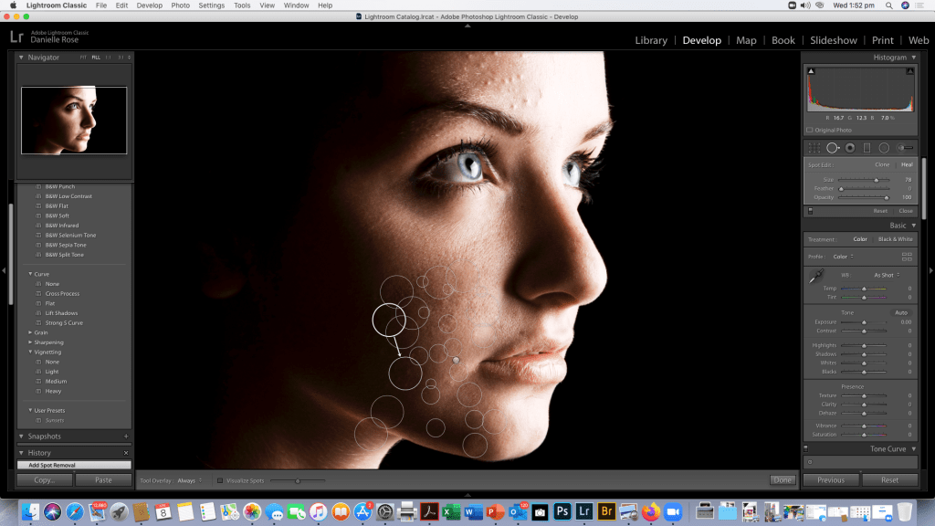This screenshot has width=935, height=526.
Task: Select the Crop Overlay tool icon
Action: click(x=814, y=148)
